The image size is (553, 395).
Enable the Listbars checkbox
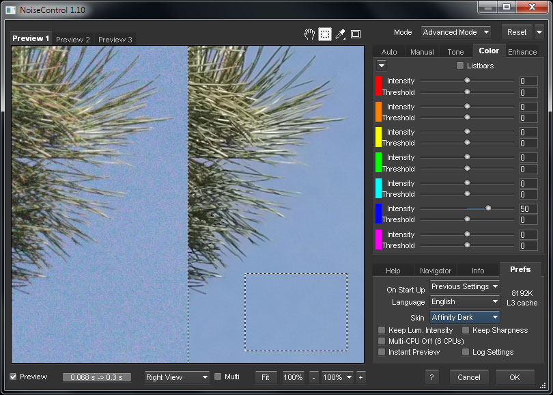pyautogui.click(x=460, y=66)
